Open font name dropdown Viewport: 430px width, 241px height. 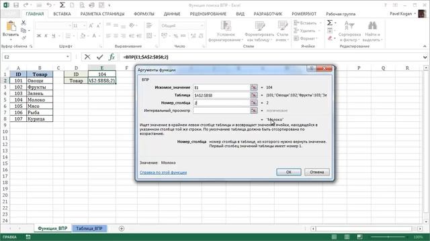tap(70, 25)
